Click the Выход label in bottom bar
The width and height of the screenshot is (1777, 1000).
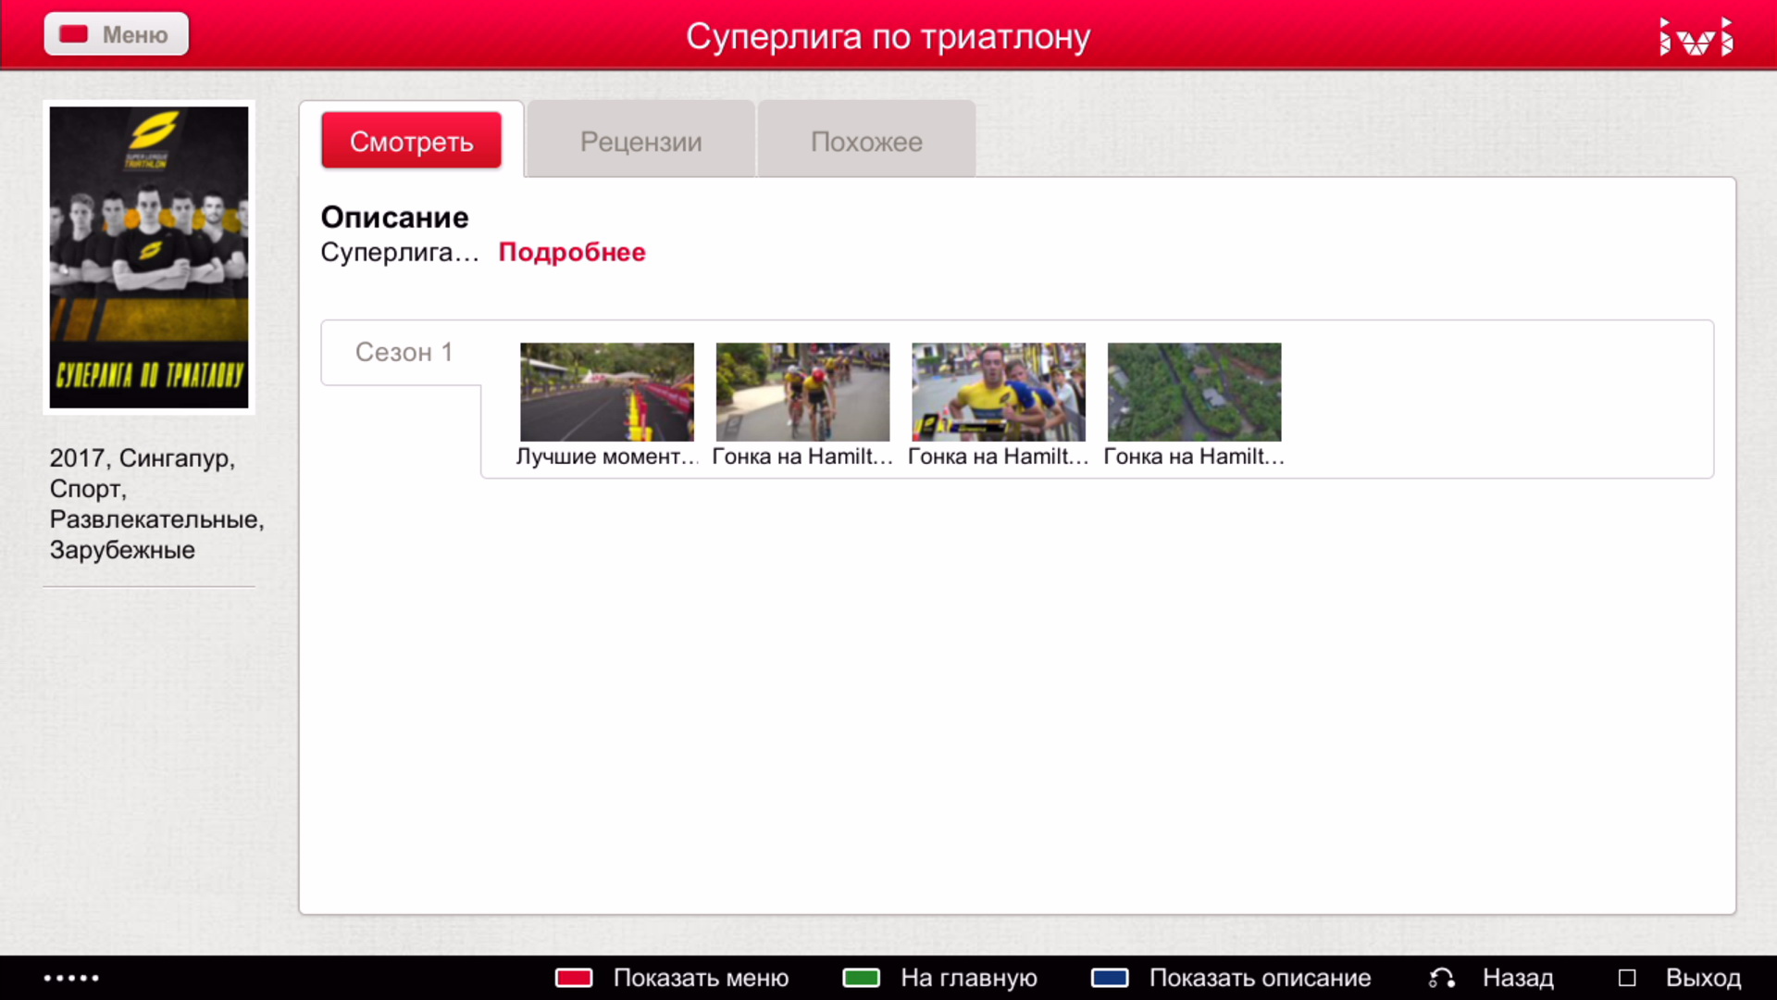pos(1703,978)
